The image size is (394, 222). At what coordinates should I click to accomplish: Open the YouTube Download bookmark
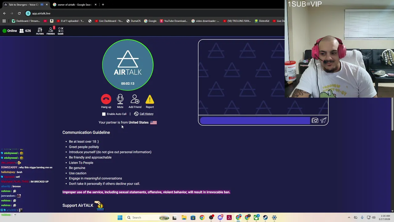(x=174, y=21)
